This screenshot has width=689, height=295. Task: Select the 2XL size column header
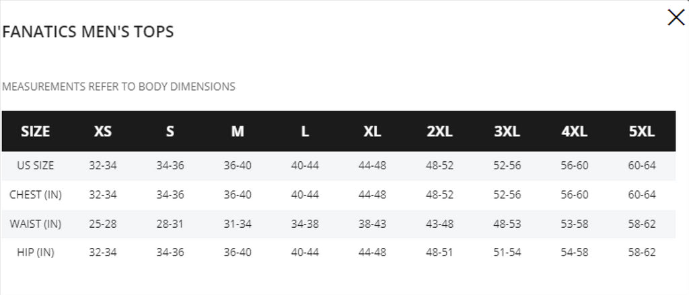[439, 131]
